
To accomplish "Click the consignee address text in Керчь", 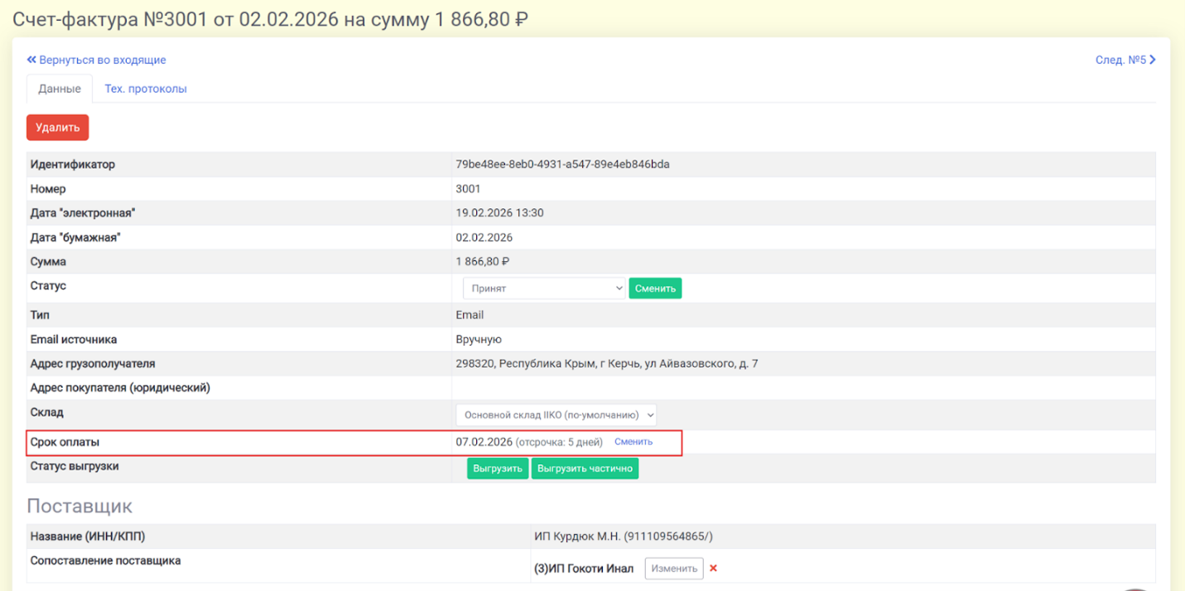I will pyautogui.click(x=606, y=364).
